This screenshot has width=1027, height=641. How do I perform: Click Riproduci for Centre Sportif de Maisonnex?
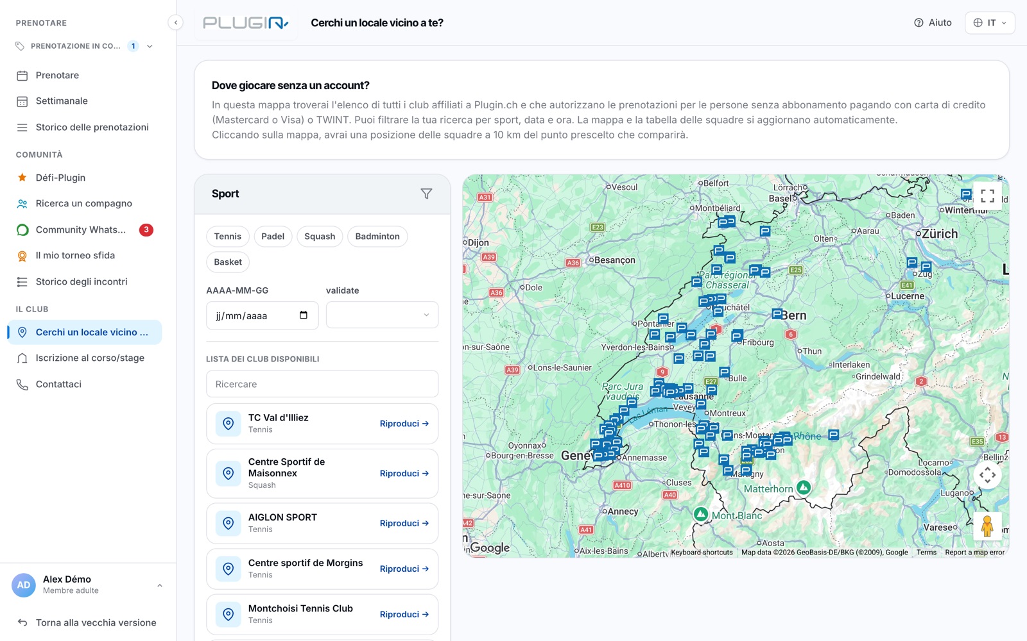[x=404, y=474]
